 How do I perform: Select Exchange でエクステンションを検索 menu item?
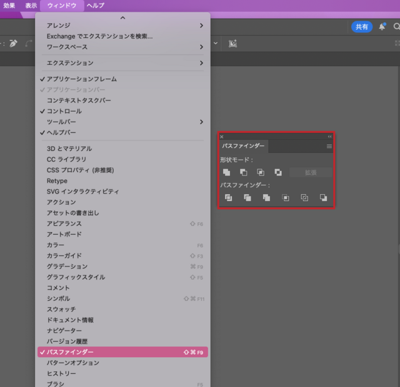(122, 36)
